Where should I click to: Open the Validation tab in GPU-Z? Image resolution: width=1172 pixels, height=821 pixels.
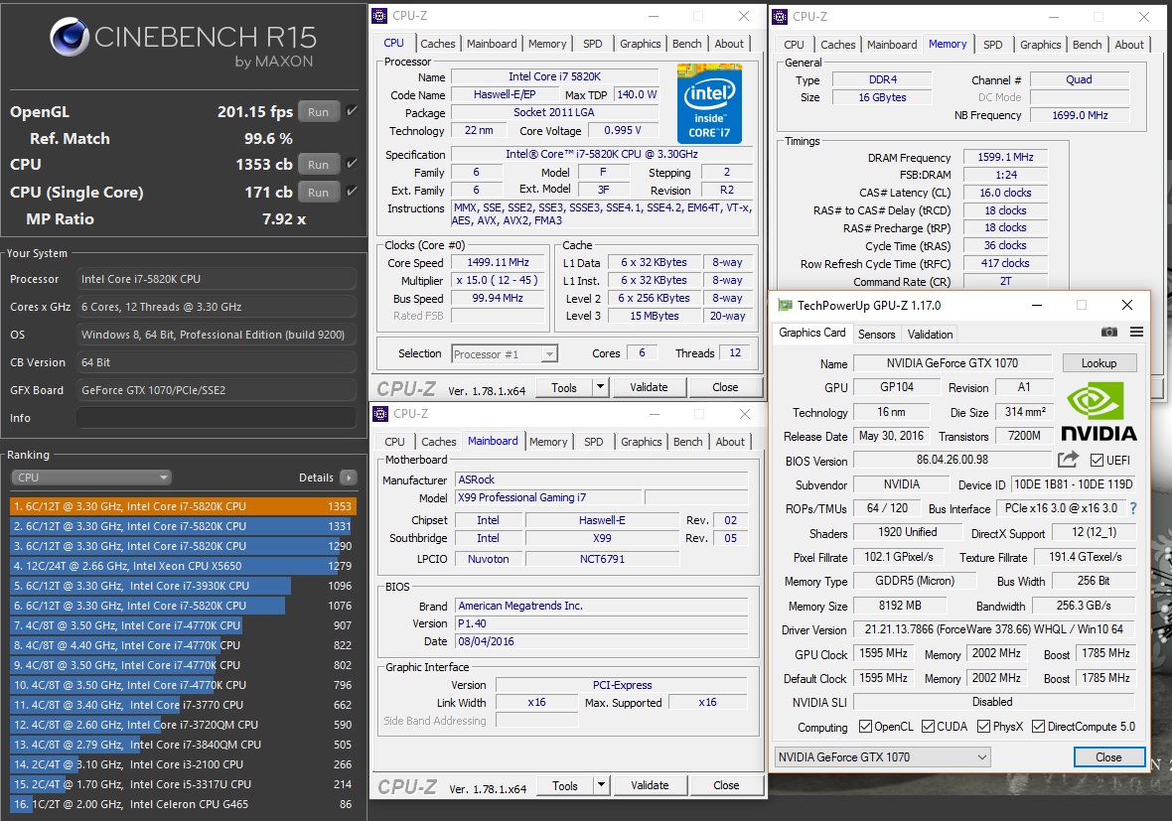tap(930, 334)
